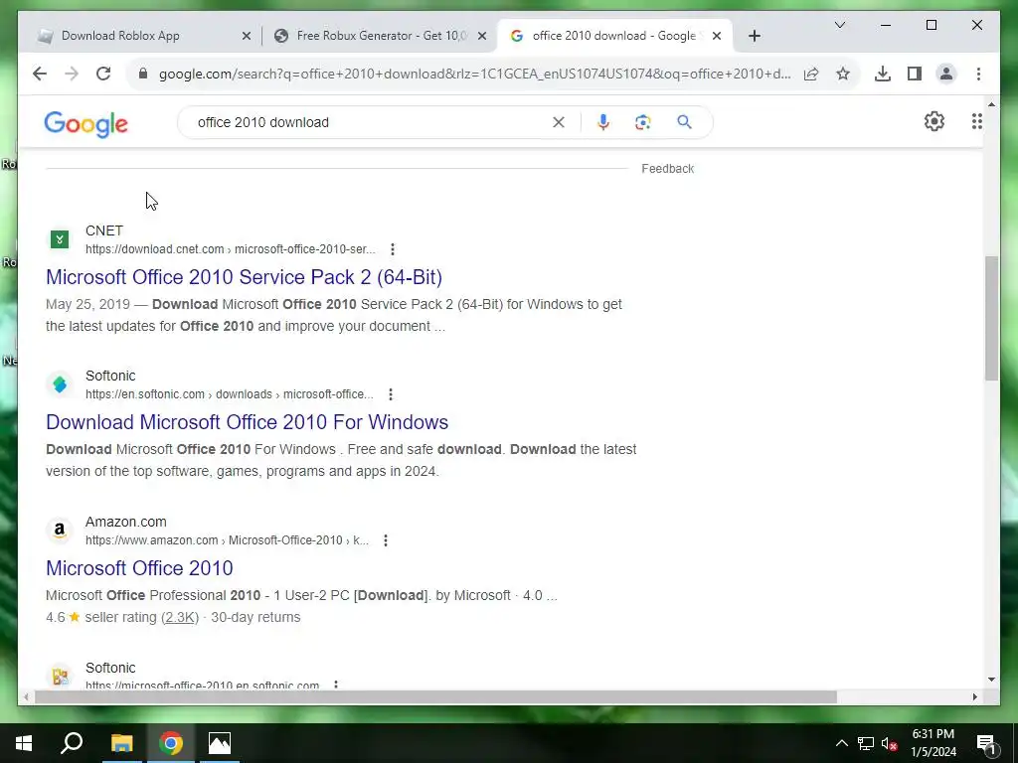Bookmark this tab with star icon

tap(843, 74)
